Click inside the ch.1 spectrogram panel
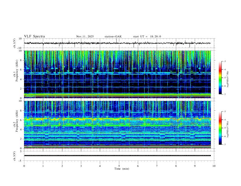 pyautogui.click(x=117, y=74)
